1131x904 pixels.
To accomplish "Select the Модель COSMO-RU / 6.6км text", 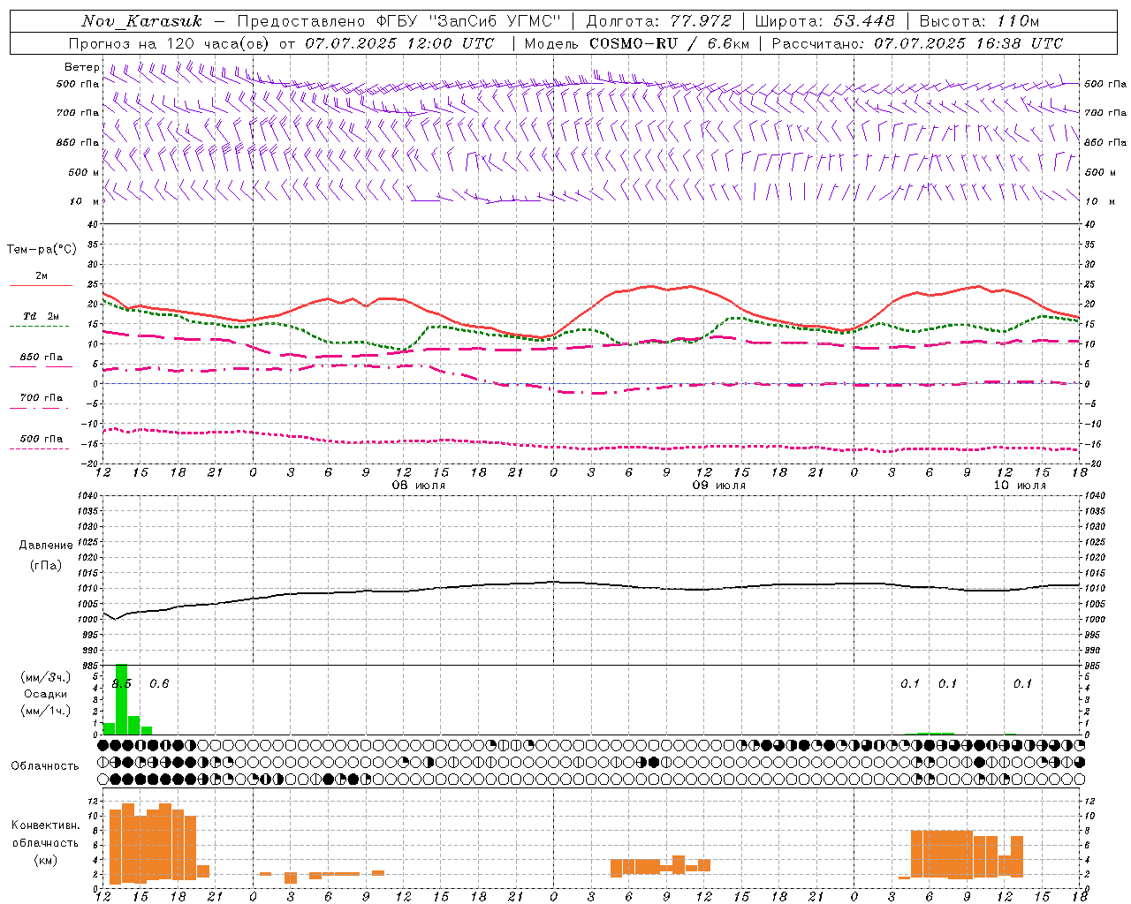I will click(x=636, y=43).
